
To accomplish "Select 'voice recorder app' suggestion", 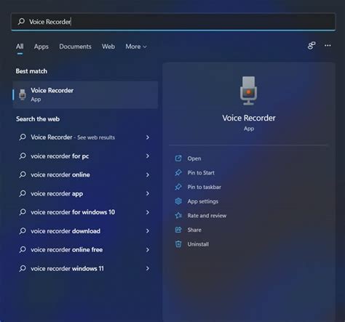I will (85, 193).
